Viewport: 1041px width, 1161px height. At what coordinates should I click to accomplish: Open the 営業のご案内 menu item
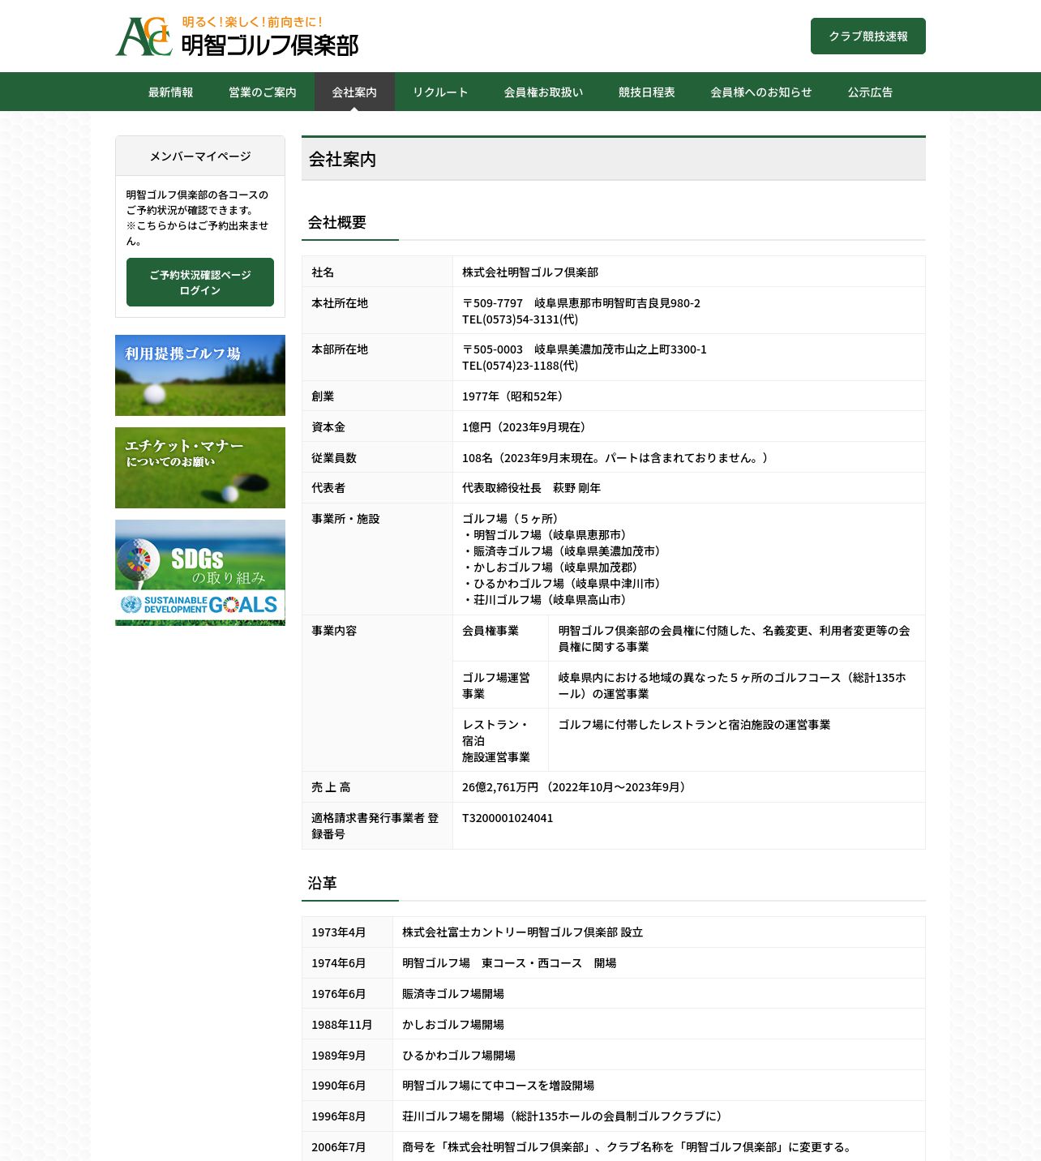pyautogui.click(x=262, y=92)
